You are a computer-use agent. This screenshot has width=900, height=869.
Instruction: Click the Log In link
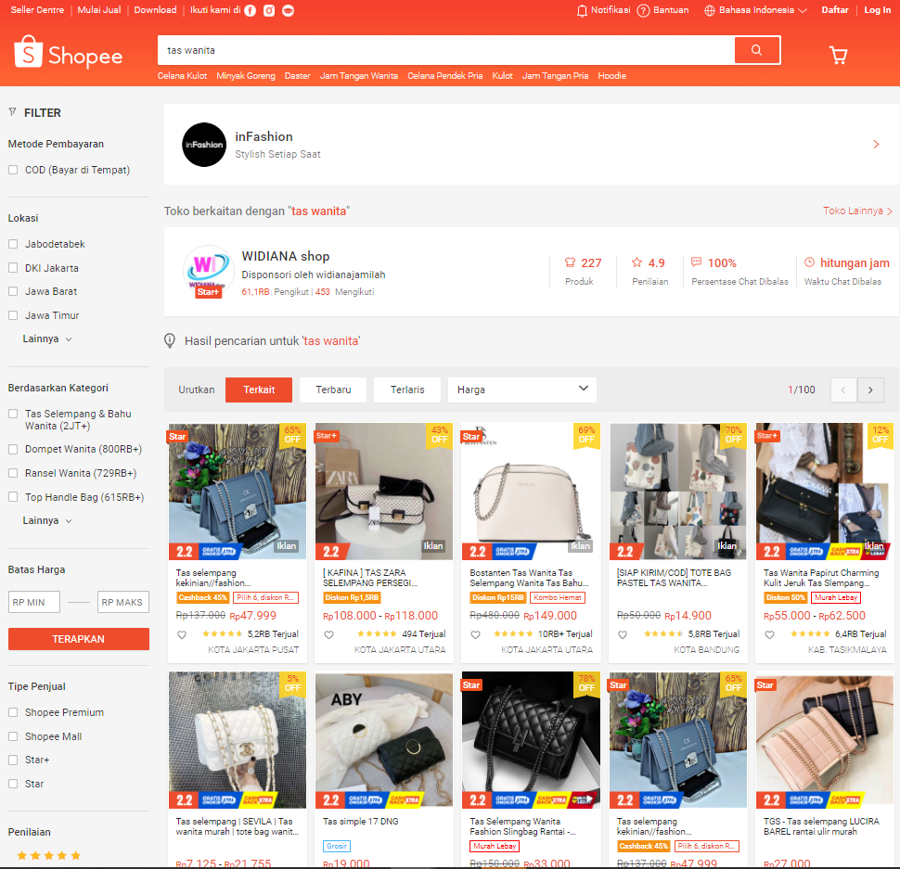[878, 10]
